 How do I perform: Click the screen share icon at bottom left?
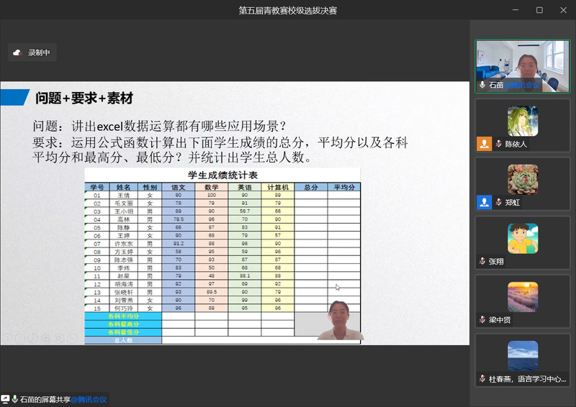pos(5,399)
